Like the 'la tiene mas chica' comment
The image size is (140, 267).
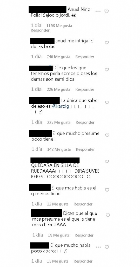tap(108, 215)
